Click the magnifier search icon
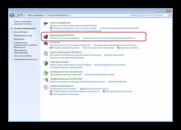The height and width of the screenshot is (130, 181). click(170, 15)
